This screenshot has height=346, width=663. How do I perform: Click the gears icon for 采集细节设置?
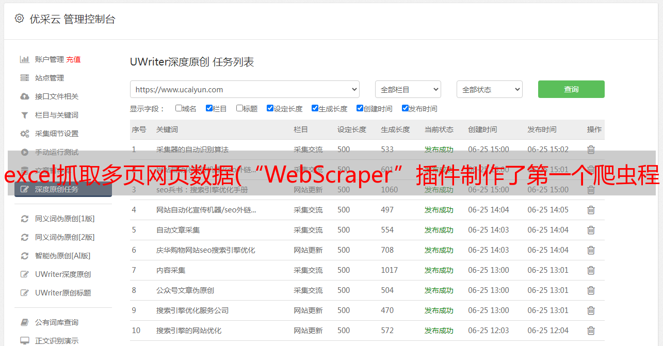[24, 134]
